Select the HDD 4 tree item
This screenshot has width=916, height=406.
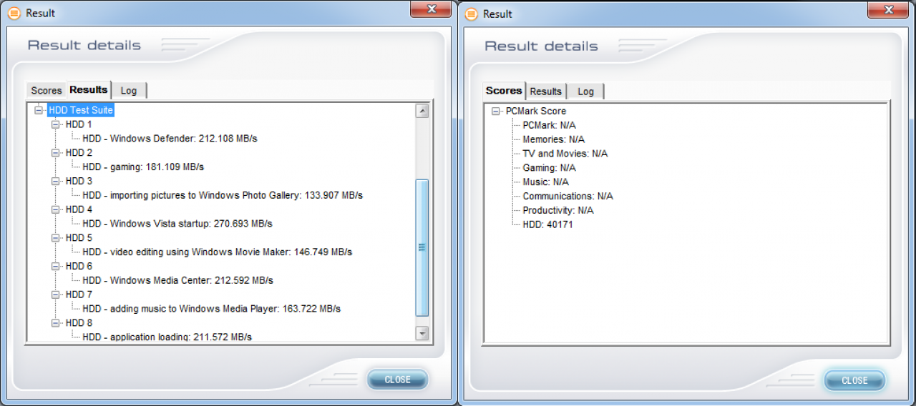point(79,209)
